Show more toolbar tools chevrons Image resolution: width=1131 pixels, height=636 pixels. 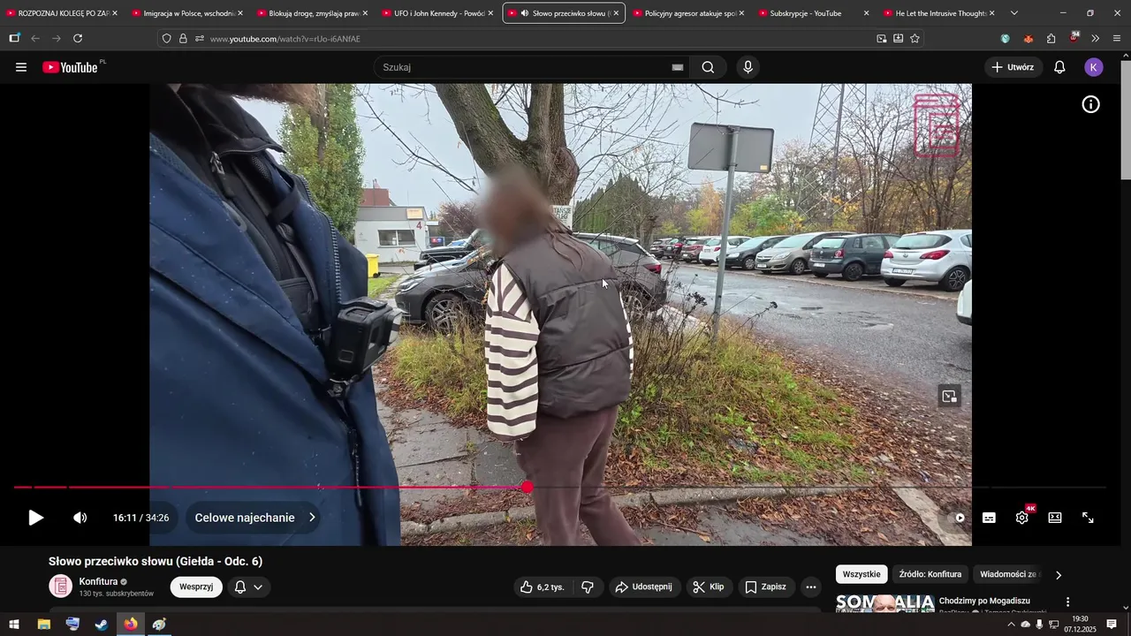1096,39
